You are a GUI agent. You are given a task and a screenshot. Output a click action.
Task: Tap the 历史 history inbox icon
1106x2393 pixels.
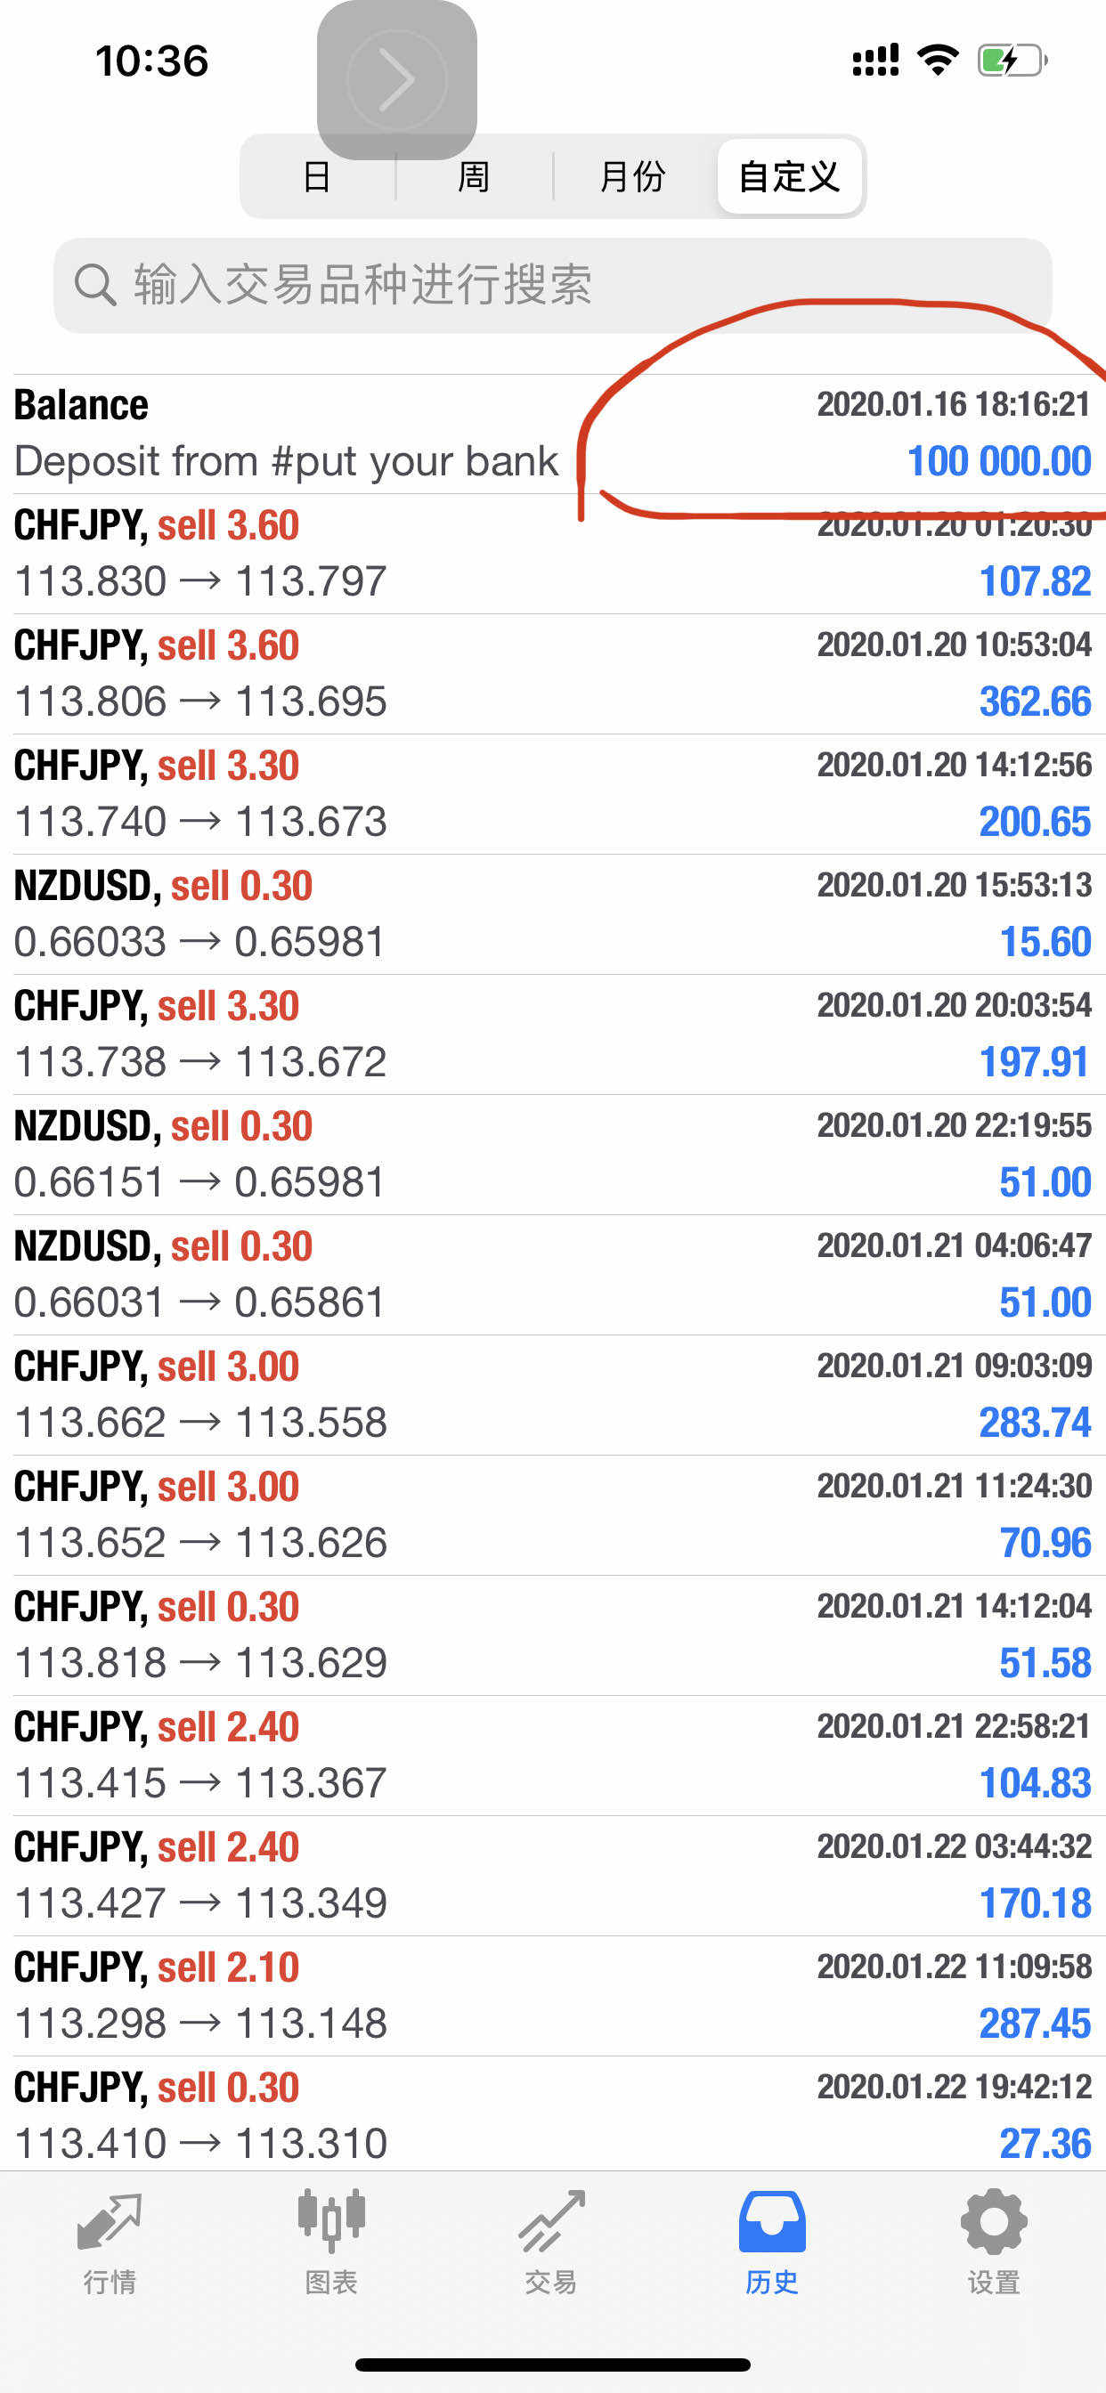(x=771, y=2223)
